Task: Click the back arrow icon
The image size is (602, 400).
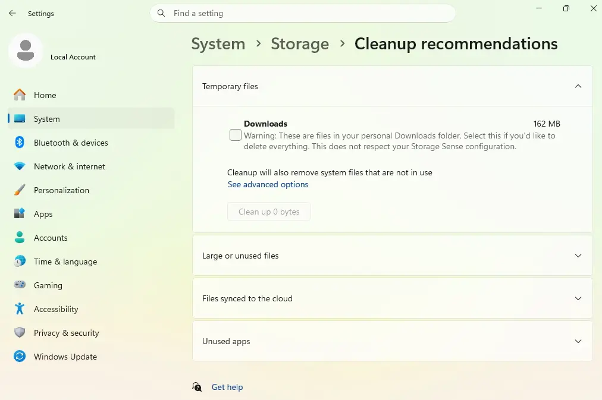Action: [x=12, y=13]
